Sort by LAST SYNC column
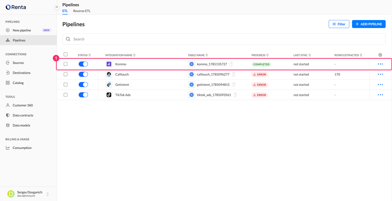 click(302, 55)
